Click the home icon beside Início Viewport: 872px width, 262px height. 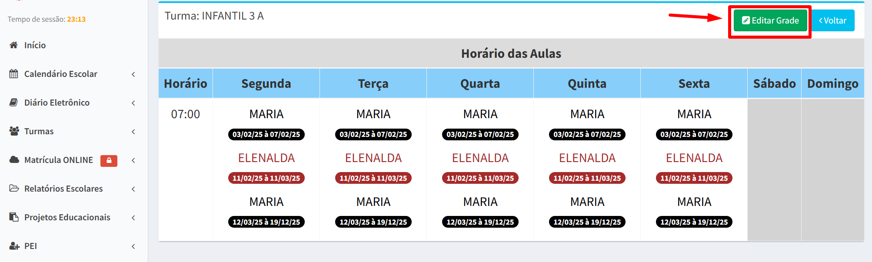13,45
